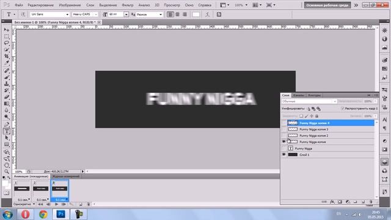Show the Funny Nigga text layer
Image resolution: width=391 pixels, height=220 pixels.
tap(283, 148)
